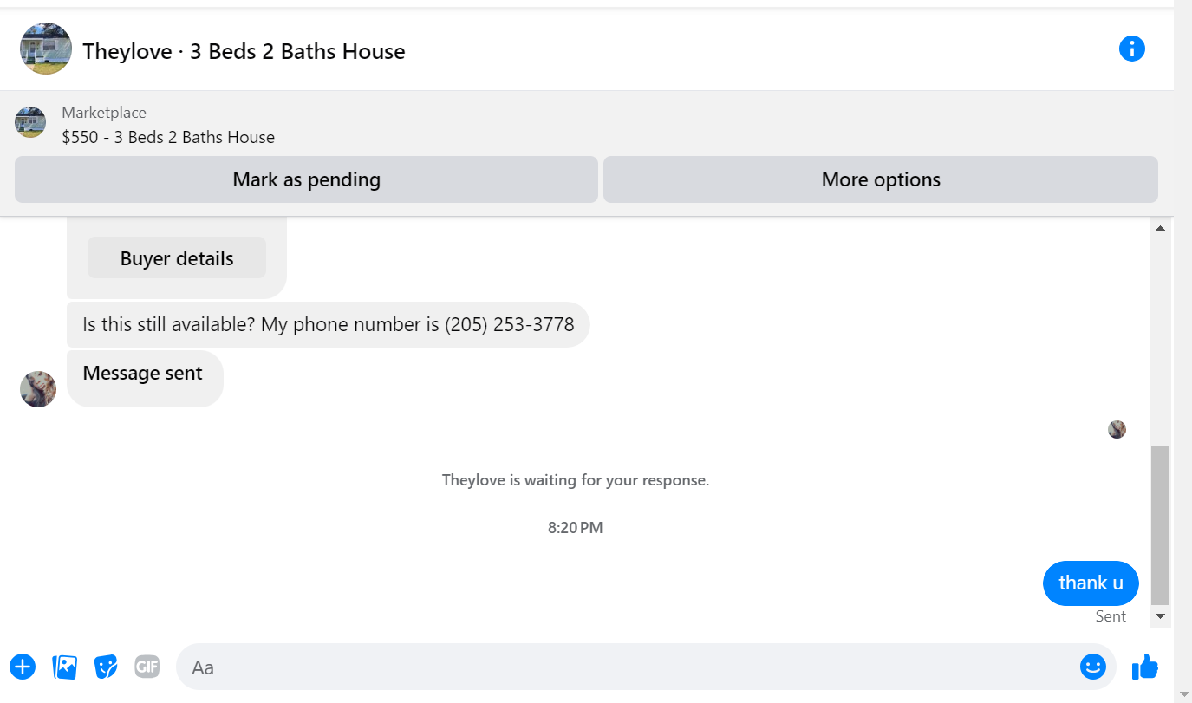Viewport: 1192px width, 703px height.
Task: Open the Marketplace listing small house thumbnail
Action: click(x=30, y=122)
